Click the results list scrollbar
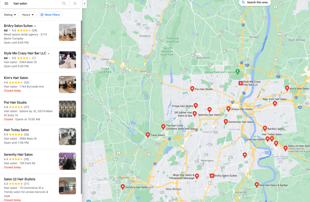The image size is (310, 202). tap(81, 107)
